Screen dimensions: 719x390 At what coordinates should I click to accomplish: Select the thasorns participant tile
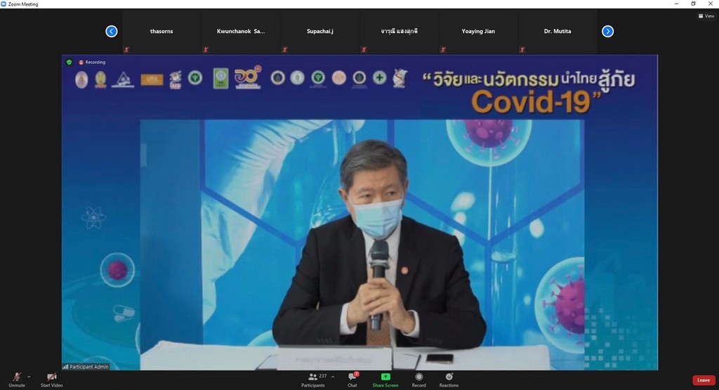coord(161,31)
